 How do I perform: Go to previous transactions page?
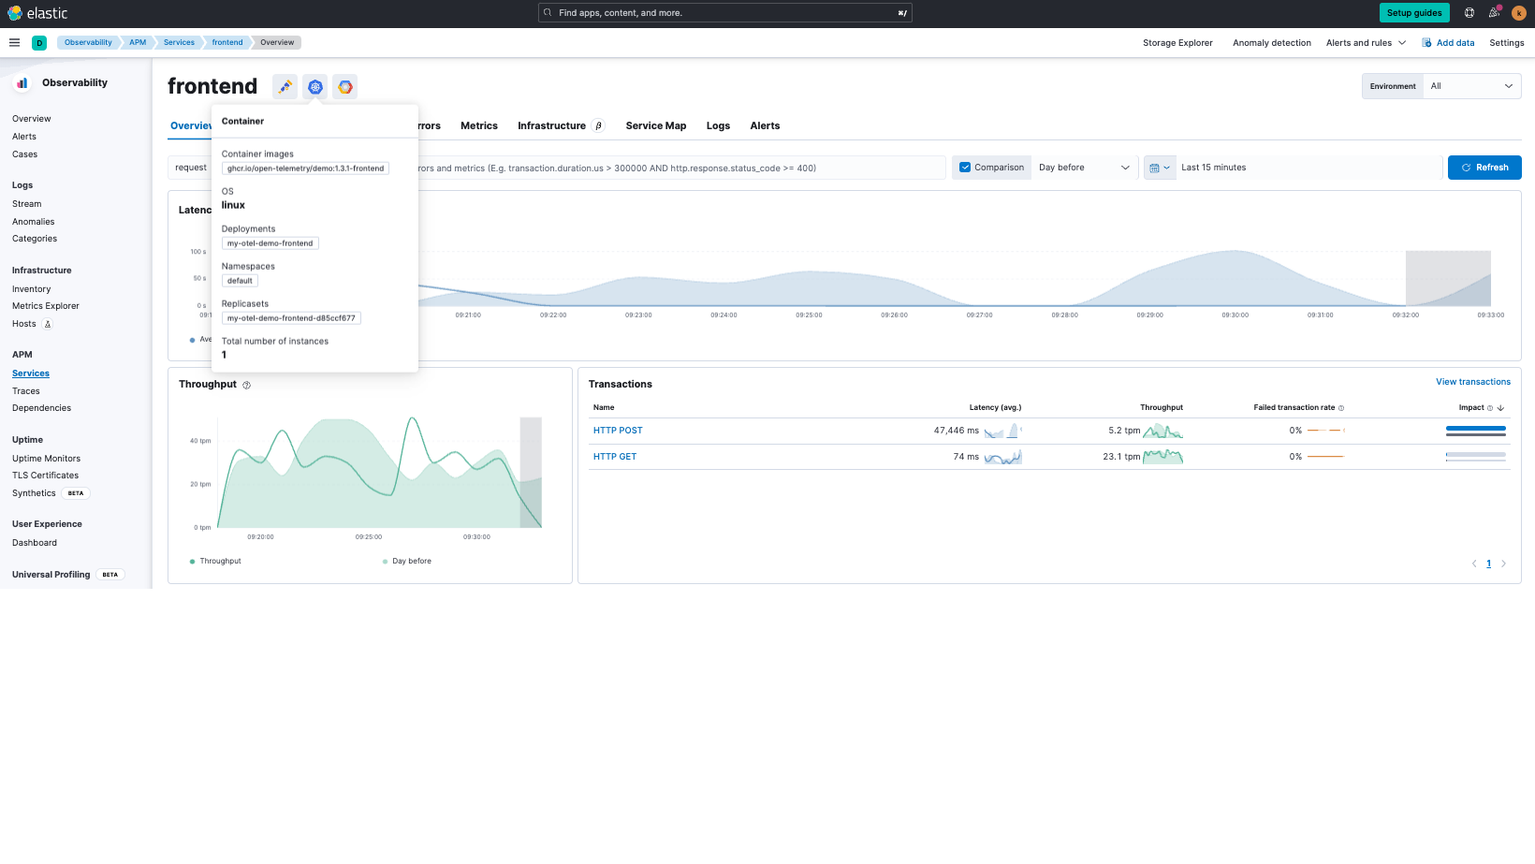[x=1474, y=564]
